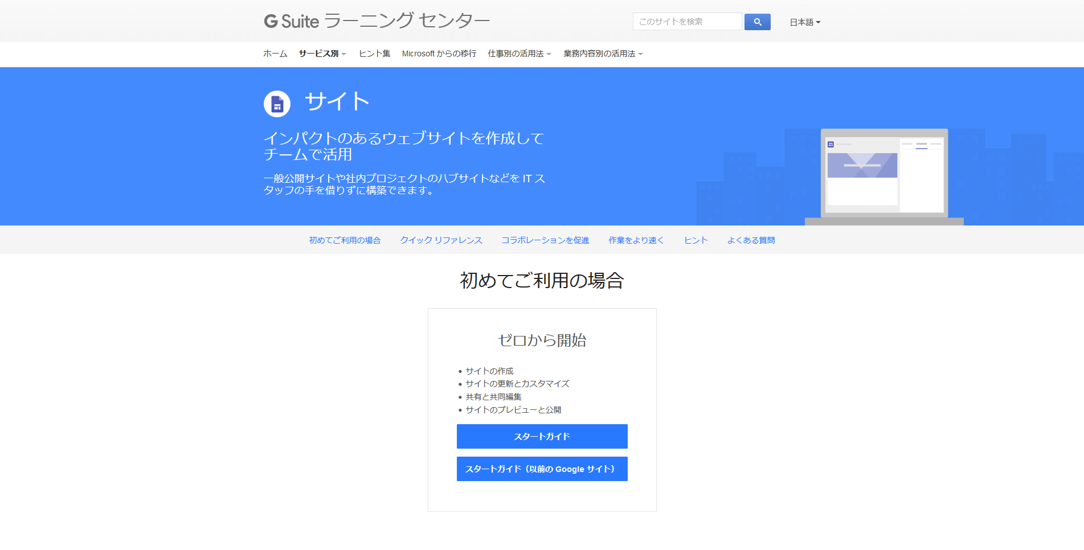Viewport: 1084px width, 550px height.
Task: Jump to 作業をより速く section
Action: [636, 240]
